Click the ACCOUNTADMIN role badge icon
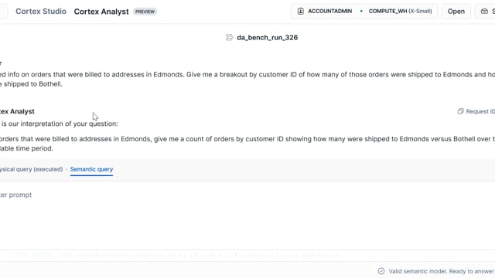This screenshot has height=278, width=495. [x=301, y=11]
